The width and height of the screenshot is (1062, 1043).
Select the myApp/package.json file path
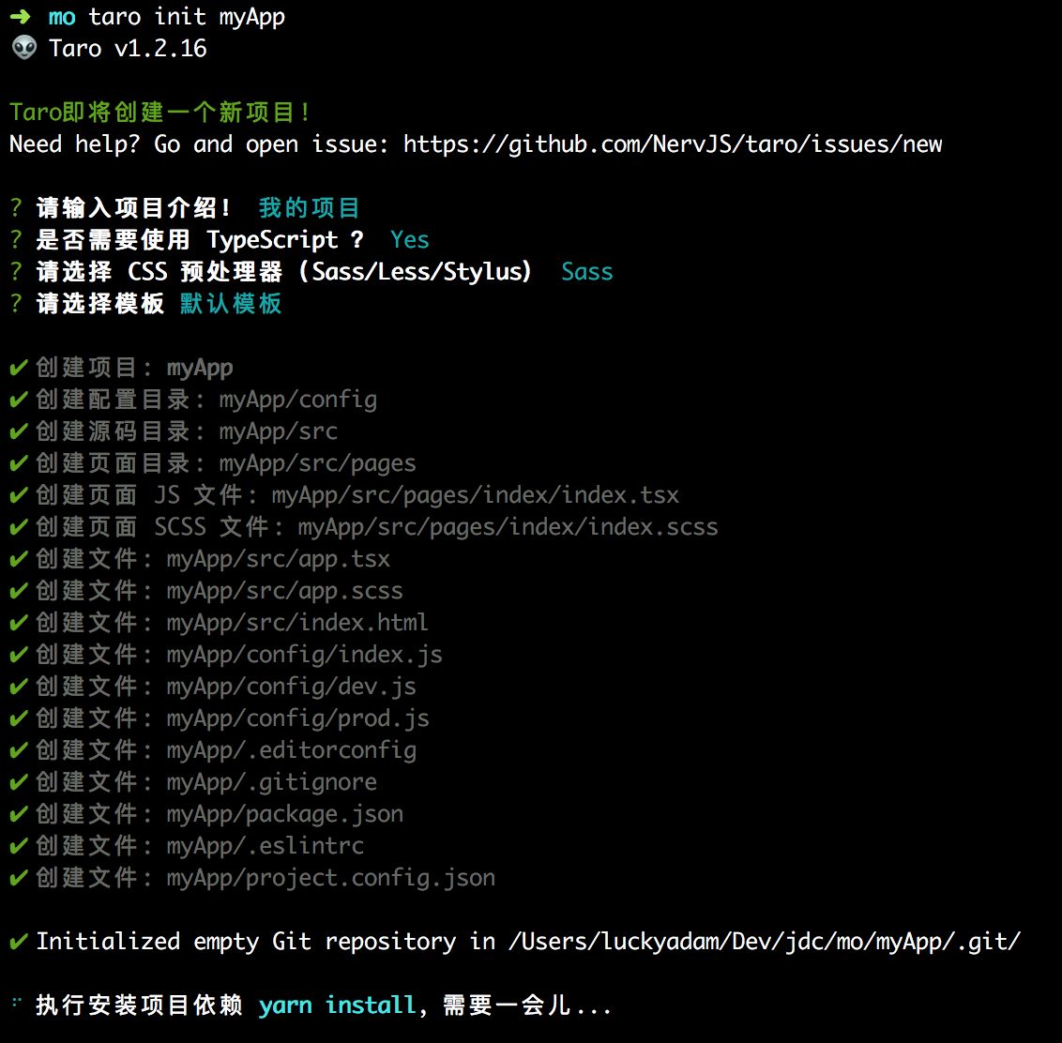pos(284,813)
